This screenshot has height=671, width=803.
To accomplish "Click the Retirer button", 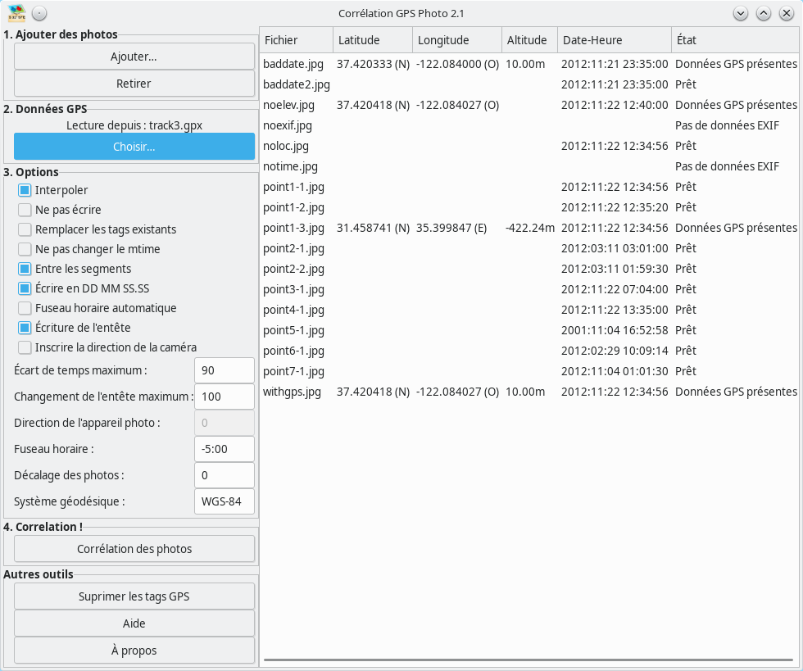I will pos(134,84).
